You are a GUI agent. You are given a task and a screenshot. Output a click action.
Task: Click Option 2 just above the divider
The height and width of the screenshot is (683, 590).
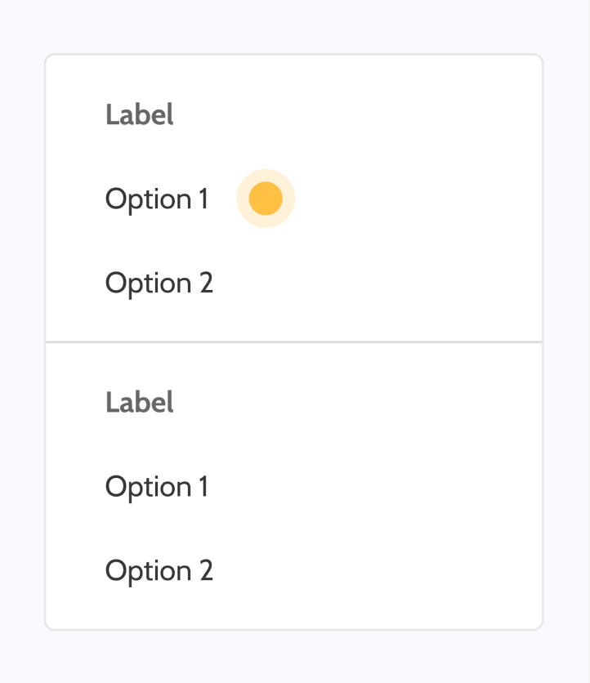point(159,283)
